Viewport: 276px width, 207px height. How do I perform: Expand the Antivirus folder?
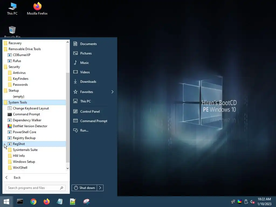click(34, 73)
